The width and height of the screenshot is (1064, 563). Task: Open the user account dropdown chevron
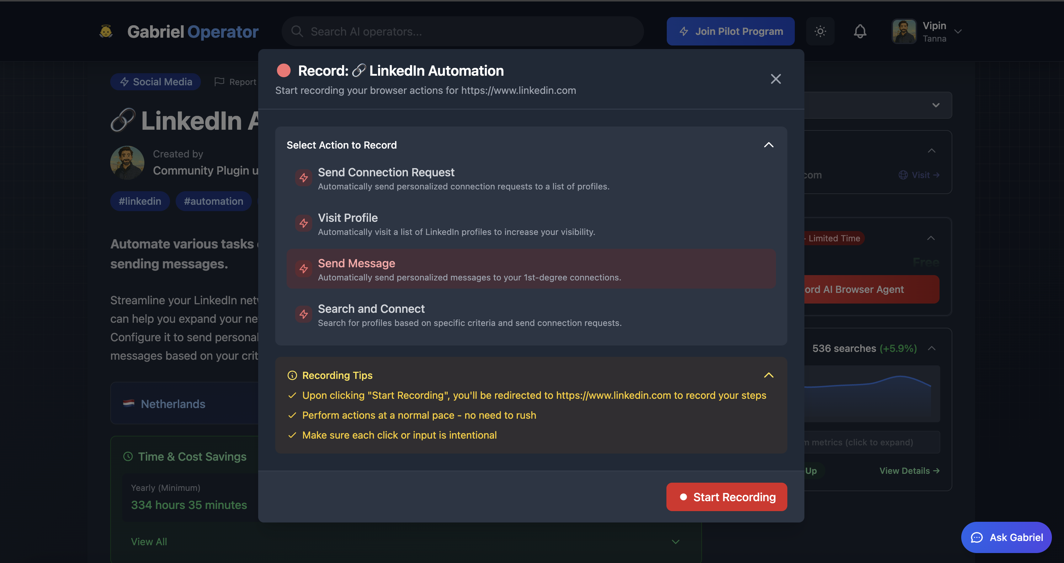click(x=958, y=31)
